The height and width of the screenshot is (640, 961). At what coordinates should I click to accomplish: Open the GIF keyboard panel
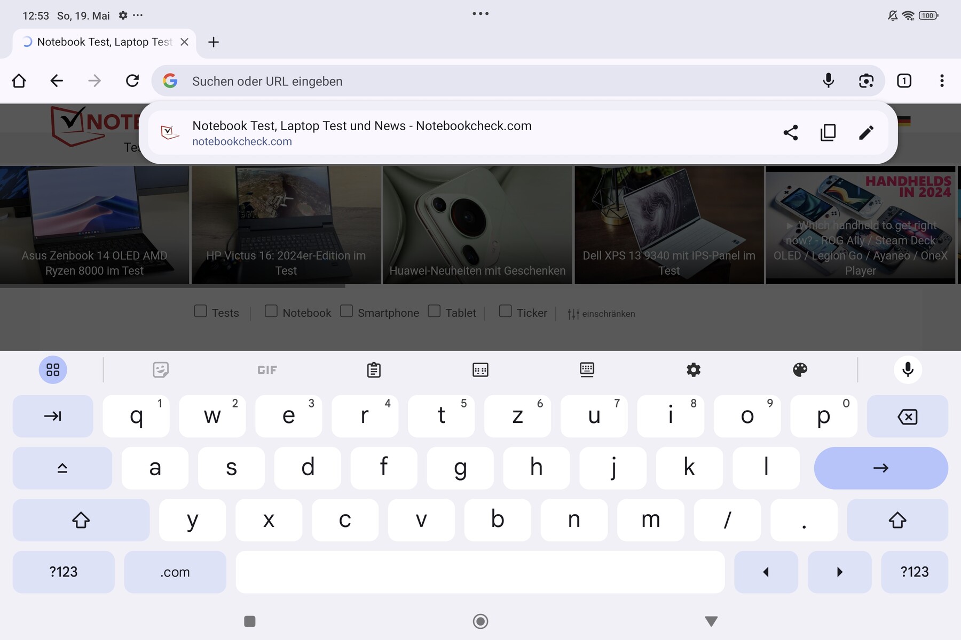pyautogui.click(x=267, y=370)
